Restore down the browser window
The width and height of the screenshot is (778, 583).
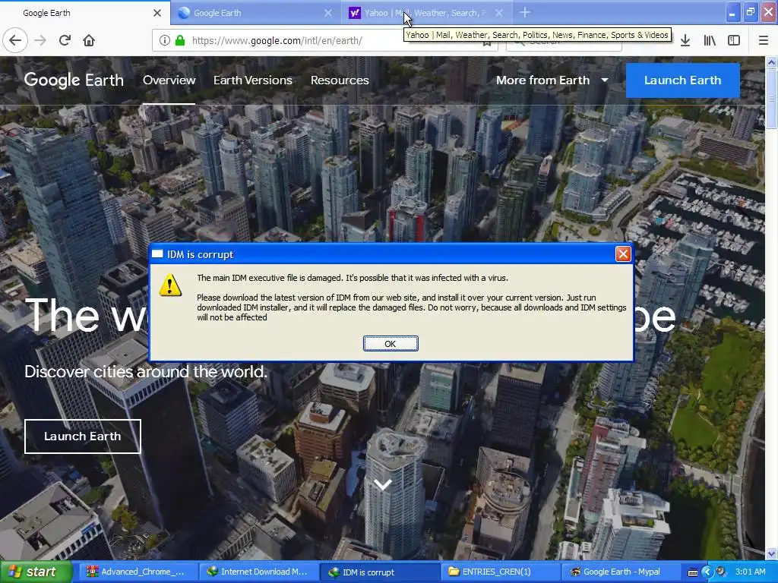coord(751,14)
